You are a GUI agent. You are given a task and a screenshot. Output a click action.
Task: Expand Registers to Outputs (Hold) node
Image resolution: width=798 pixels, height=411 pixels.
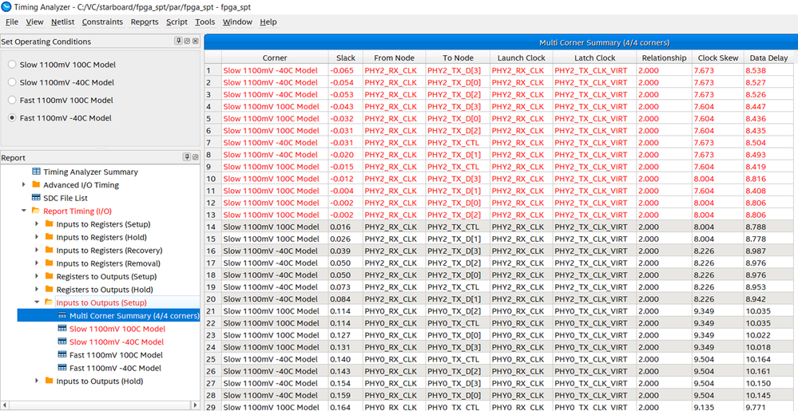tap(37, 290)
